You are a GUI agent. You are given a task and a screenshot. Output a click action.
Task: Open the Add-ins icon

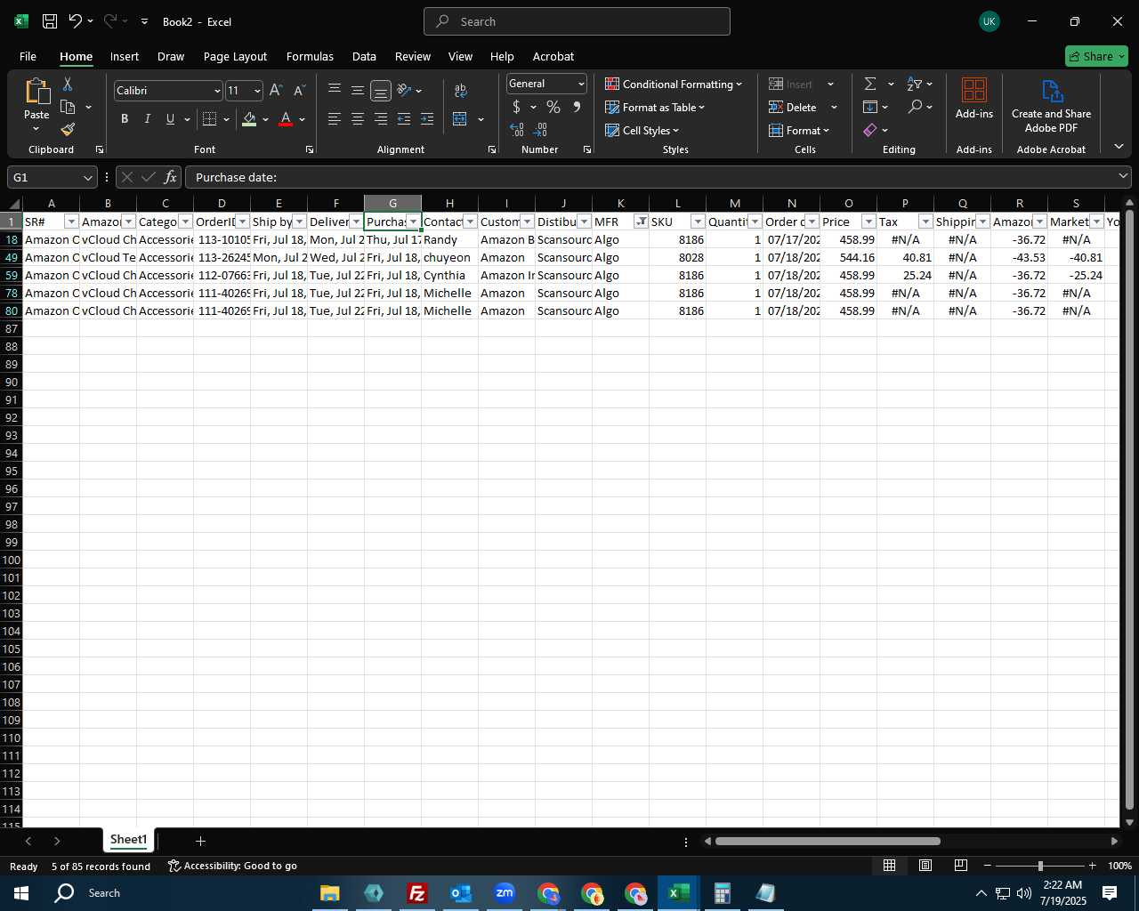[974, 98]
